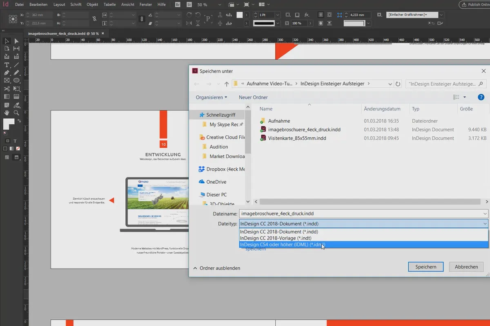Select the Rectangle Frame tool
This screenshot has width=490, height=326.
[x=7, y=81]
